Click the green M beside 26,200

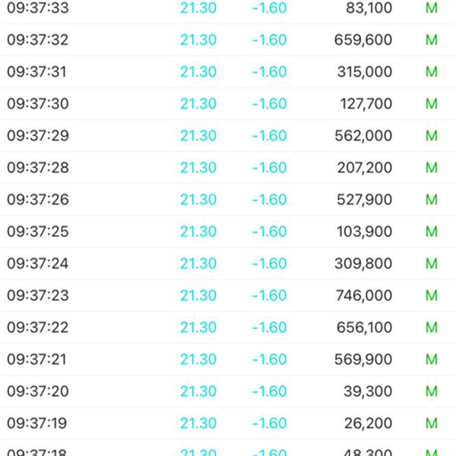click(432, 423)
